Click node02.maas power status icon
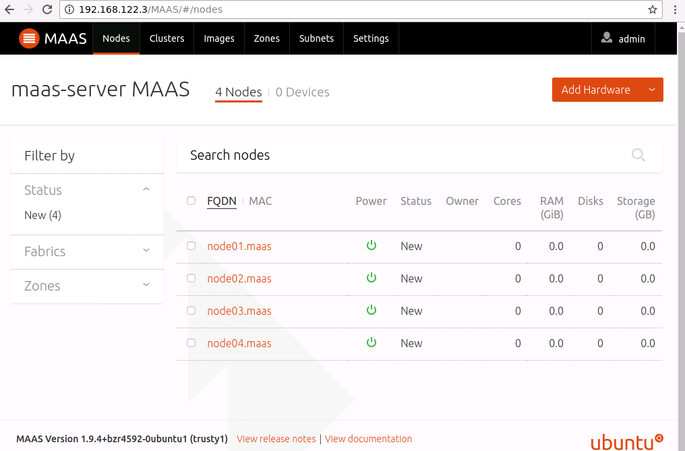685x451 pixels. pos(371,278)
